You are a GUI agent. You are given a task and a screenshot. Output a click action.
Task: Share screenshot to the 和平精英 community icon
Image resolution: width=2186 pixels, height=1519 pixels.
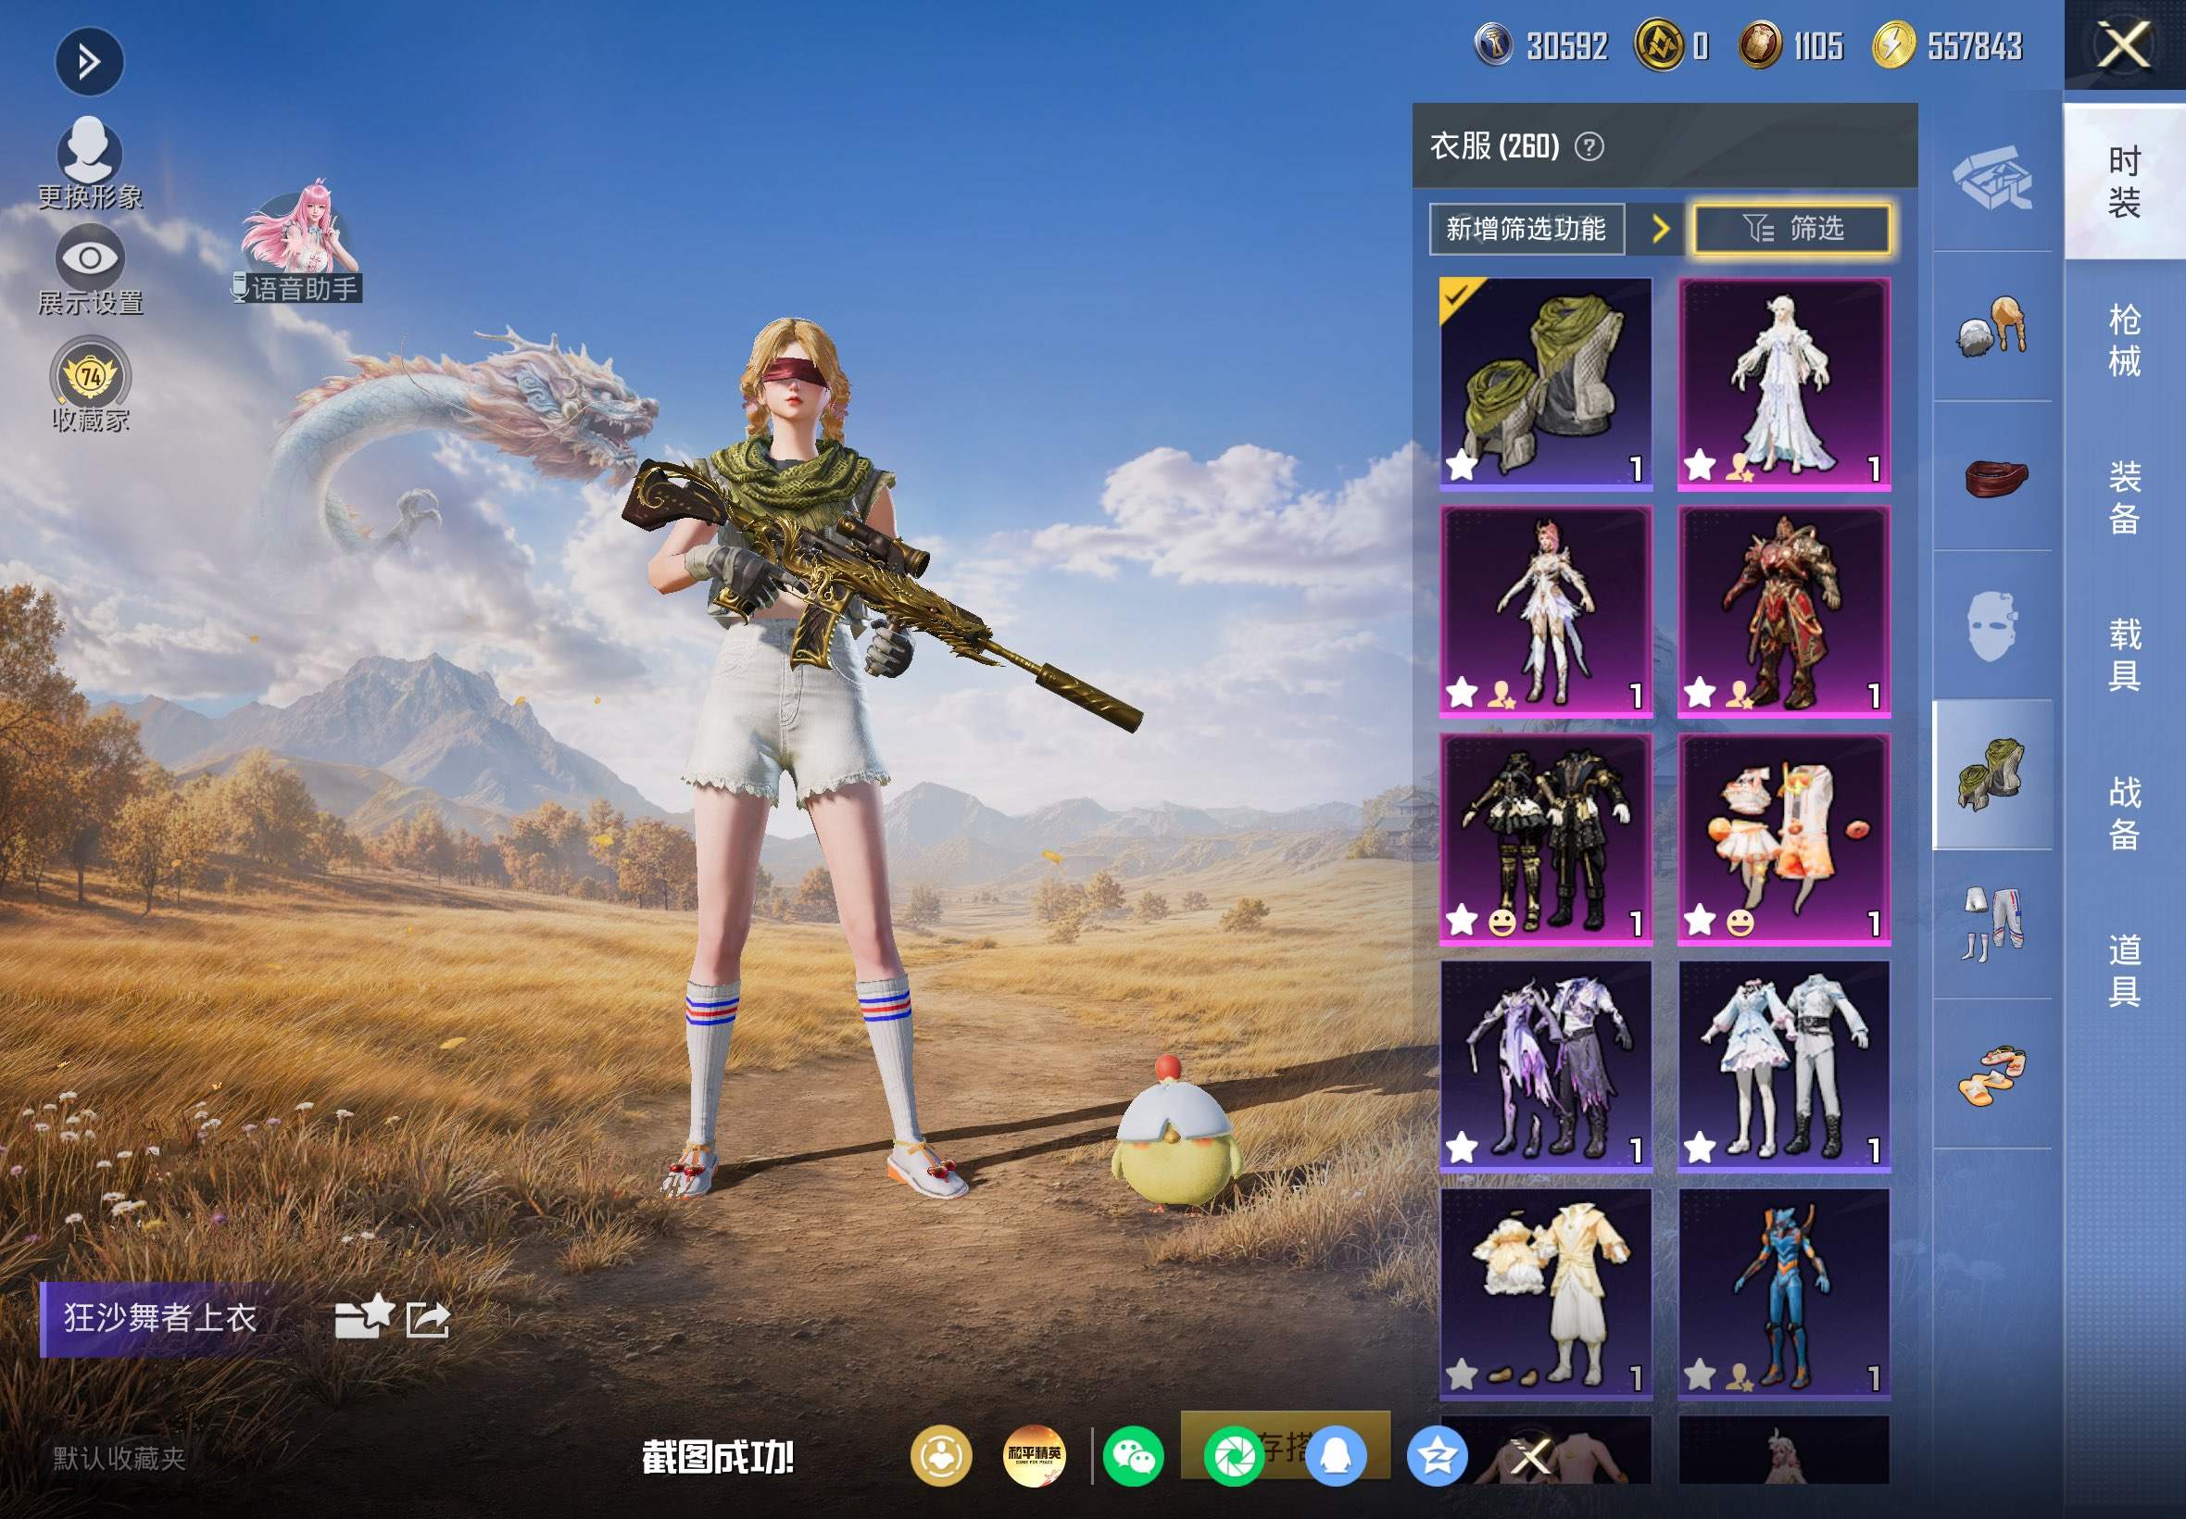[x=1035, y=1456]
